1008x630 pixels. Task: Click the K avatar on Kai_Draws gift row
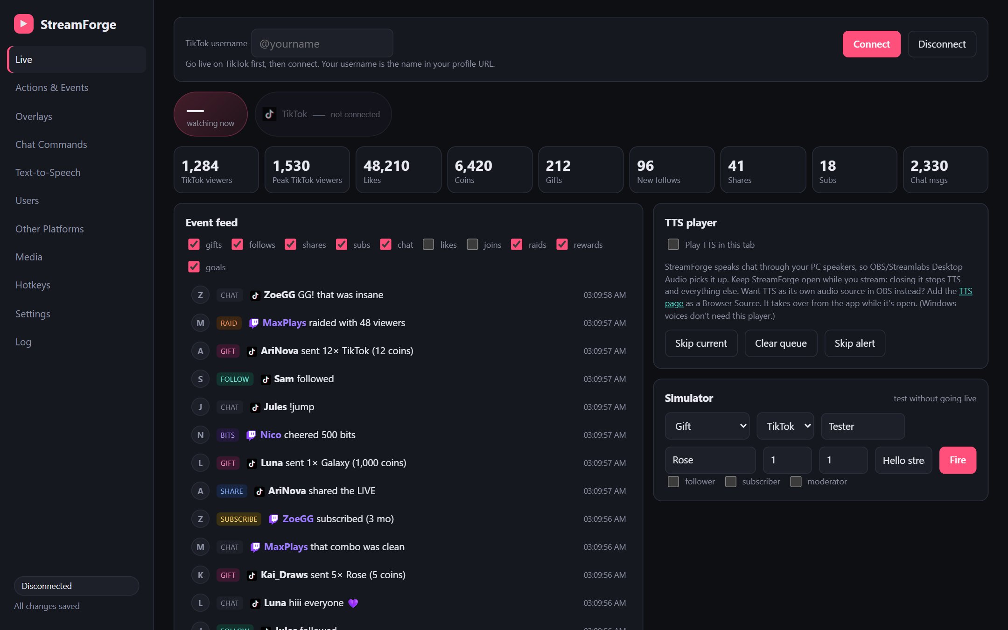200,575
